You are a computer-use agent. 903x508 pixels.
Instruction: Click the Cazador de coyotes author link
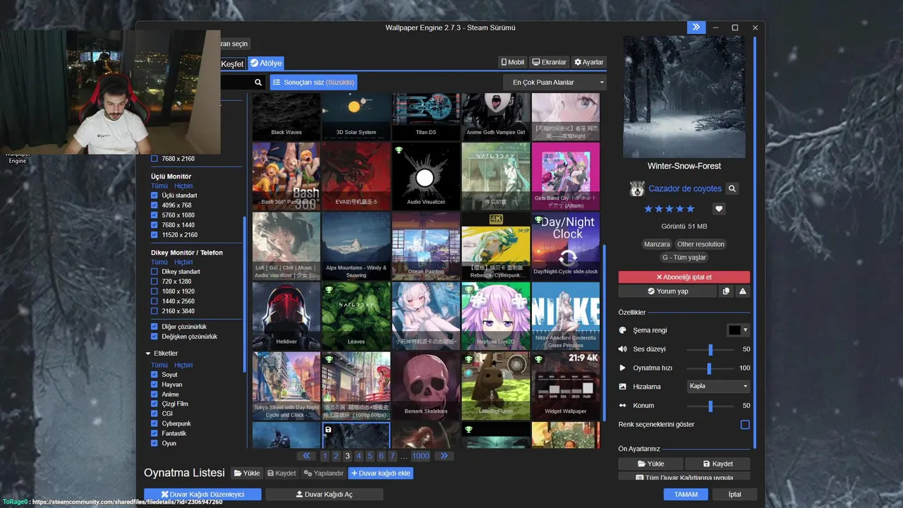(x=685, y=188)
